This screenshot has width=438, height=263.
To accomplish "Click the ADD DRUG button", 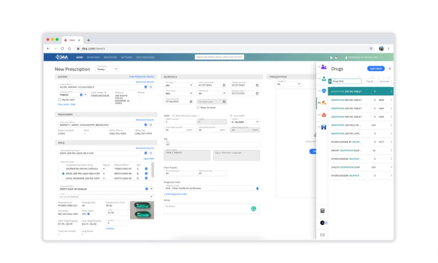I will tap(376, 68).
